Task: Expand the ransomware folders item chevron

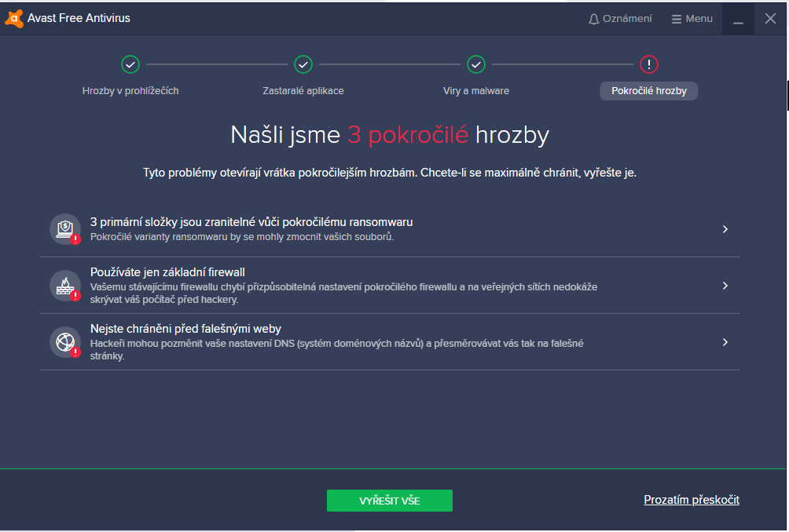Action: pyautogui.click(x=725, y=229)
